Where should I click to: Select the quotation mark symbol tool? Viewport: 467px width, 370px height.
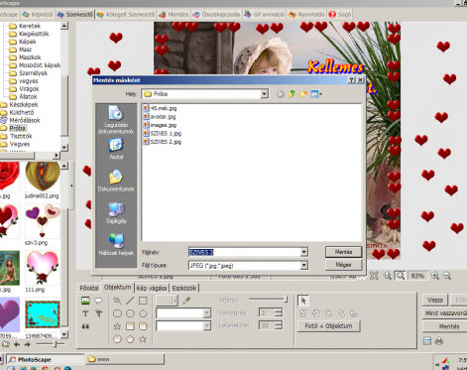85,326
